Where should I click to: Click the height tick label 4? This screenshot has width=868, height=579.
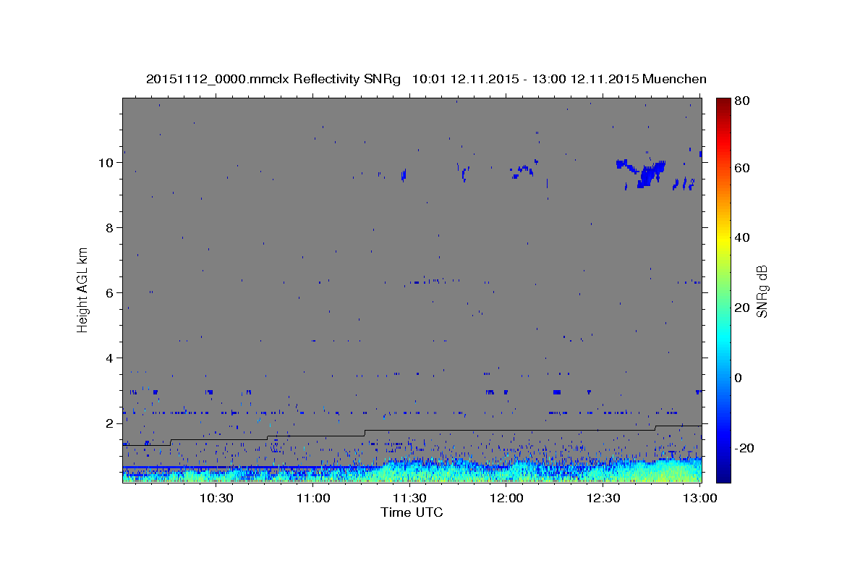(111, 358)
